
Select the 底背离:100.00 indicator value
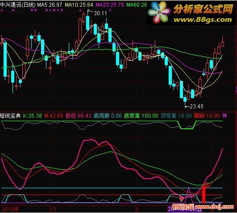[141, 116]
